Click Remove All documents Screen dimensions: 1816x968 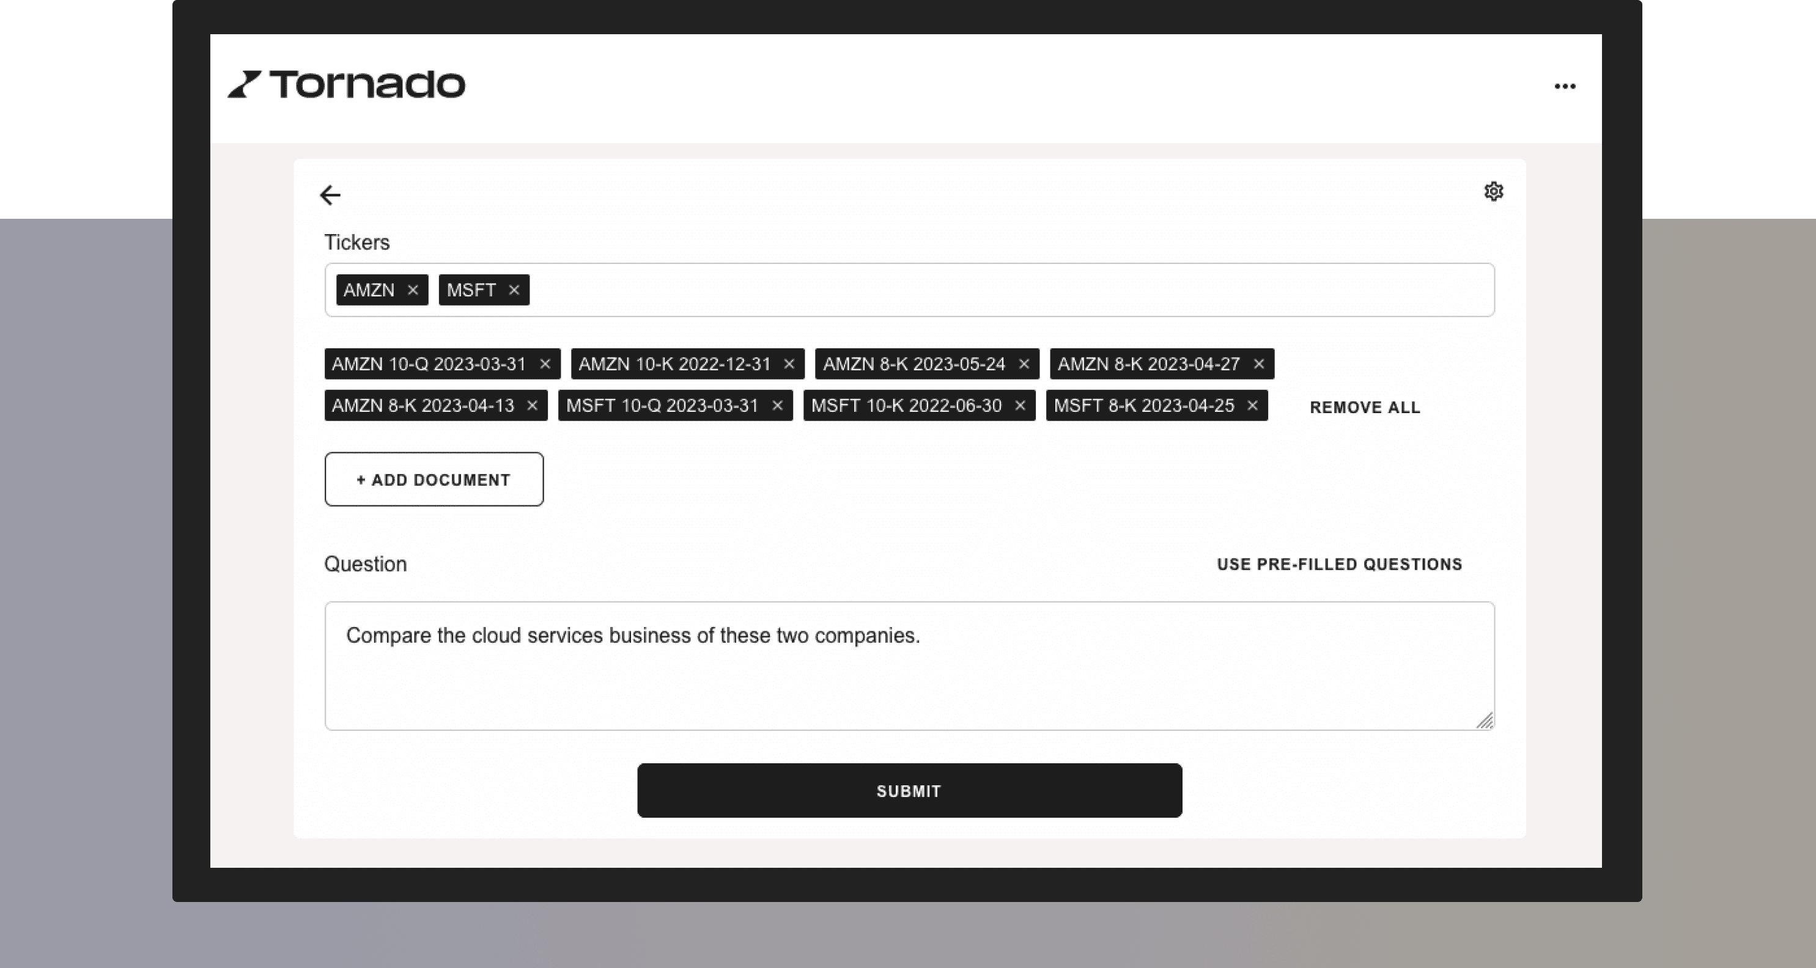1365,407
